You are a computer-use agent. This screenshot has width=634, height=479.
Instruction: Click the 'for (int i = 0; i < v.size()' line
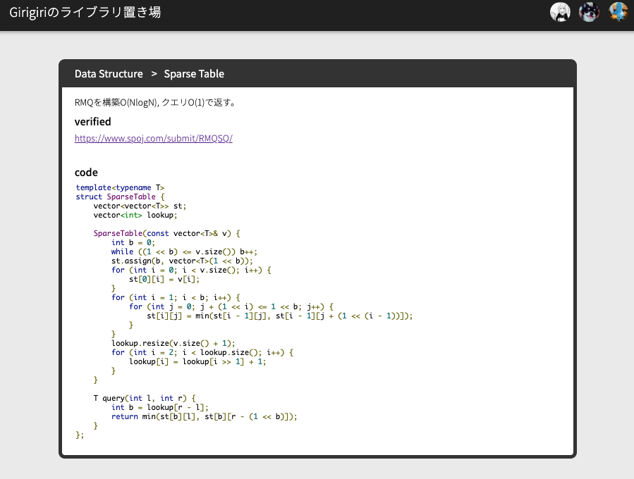pyautogui.click(x=191, y=270)
